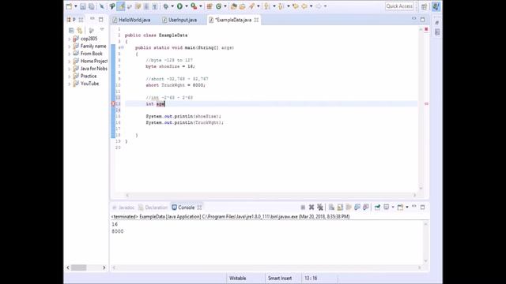
Task: Close the ExampleData.java tab
Action: (256, 20)
